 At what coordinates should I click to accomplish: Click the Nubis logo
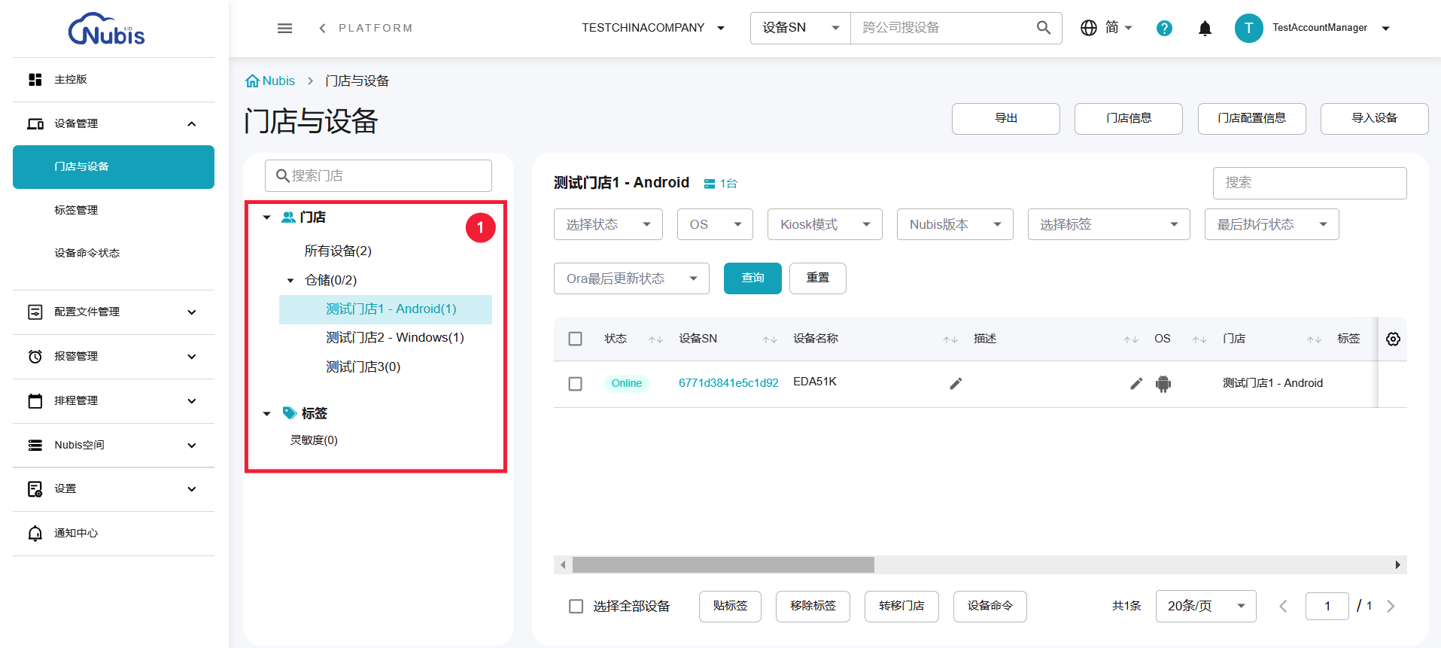(106, 29)
